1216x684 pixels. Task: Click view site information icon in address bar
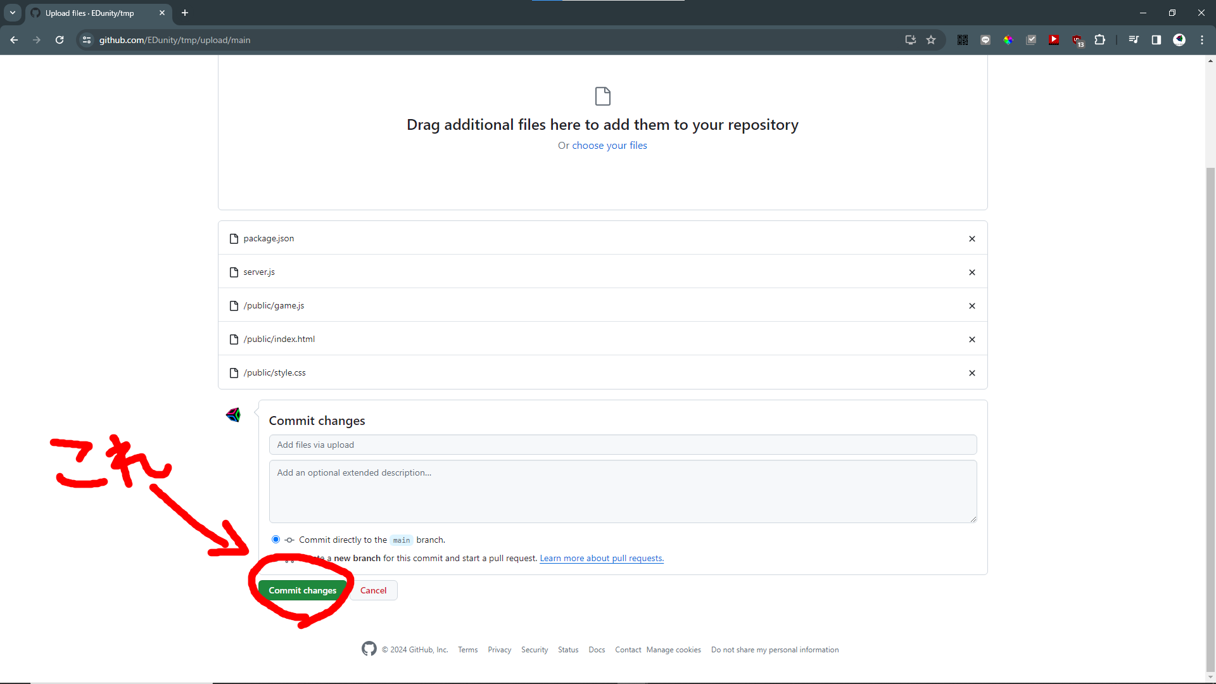(87, 40)
